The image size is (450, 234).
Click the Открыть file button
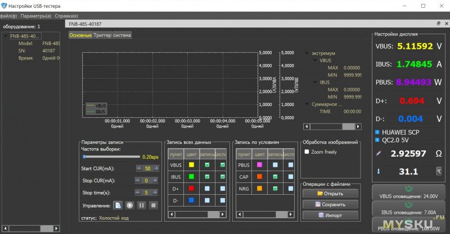(x=330, y=194)
